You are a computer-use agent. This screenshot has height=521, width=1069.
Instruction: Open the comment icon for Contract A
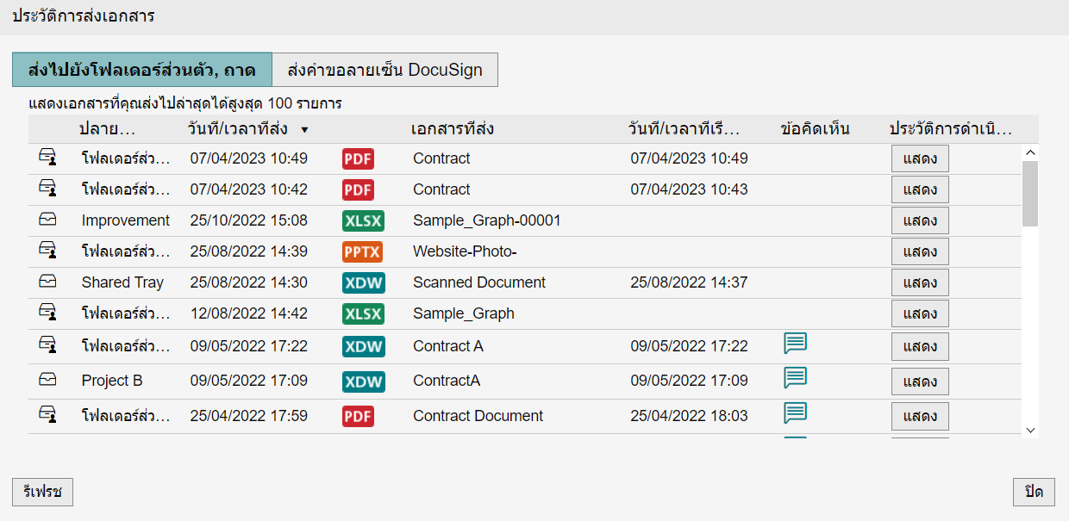[x=795, y=344]
